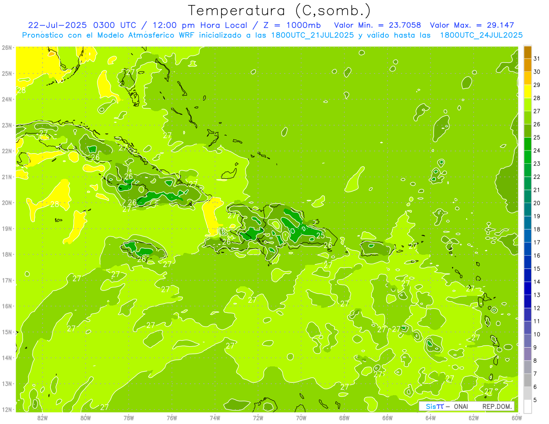
Task: Click the 'Z = 1000mb' level label
Action: point(290,25)
